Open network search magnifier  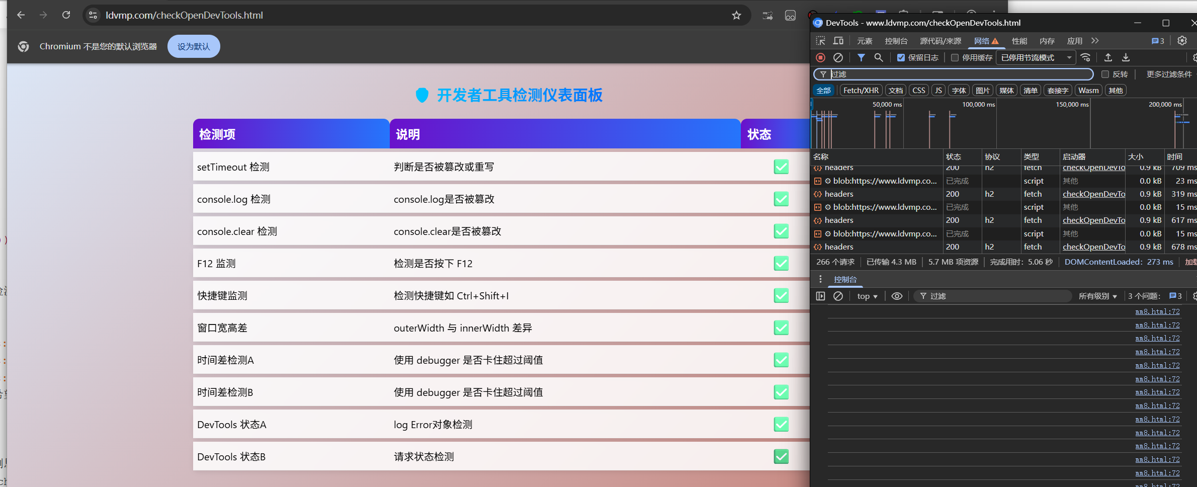click(x=879, y=57)
